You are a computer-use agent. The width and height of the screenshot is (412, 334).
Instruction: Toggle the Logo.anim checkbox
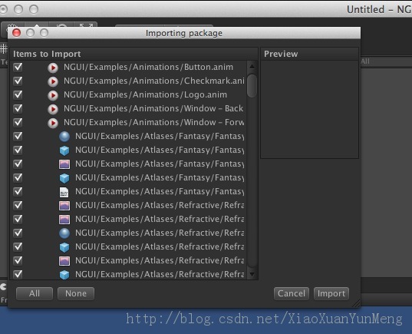point(18,94)
